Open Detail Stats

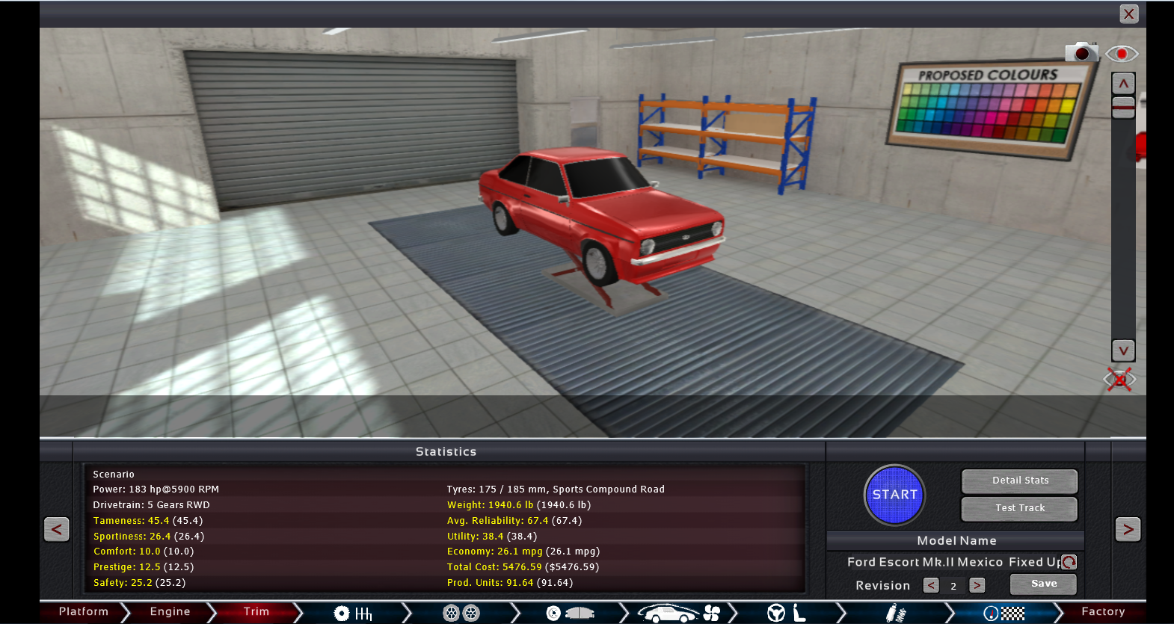(x=1020, y=481)
